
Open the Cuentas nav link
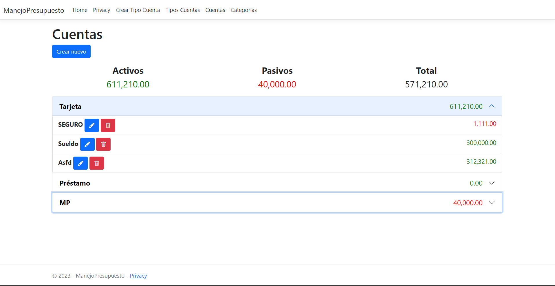(x=215, y=10)
